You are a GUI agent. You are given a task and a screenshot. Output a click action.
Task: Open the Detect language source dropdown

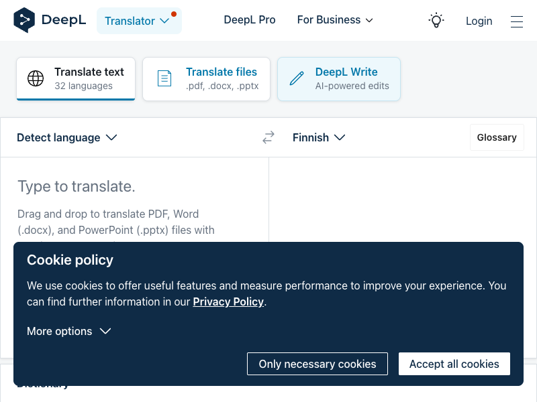[67, 137]
